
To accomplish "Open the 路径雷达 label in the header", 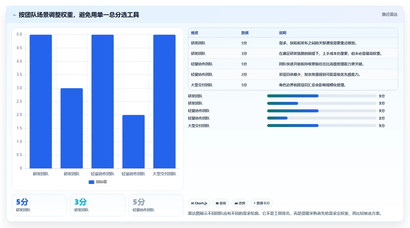I will click(390, 14).
